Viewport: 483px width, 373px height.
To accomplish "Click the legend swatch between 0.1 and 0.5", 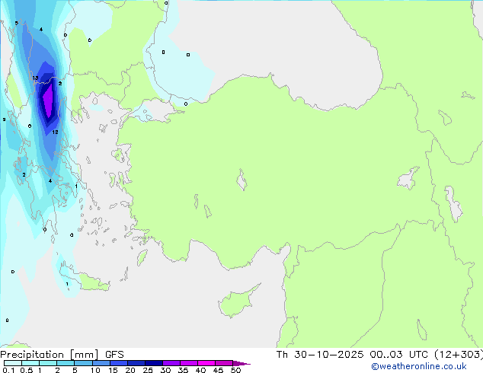I will [13, 363].
